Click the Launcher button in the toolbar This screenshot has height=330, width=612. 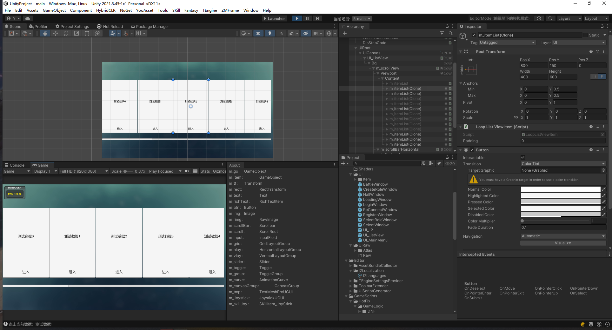274,18
